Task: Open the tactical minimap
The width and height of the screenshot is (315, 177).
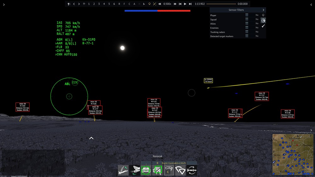Action: 293,154
